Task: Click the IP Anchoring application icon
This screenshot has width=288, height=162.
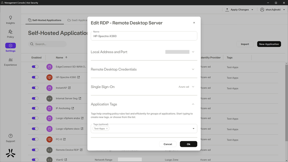Action: pyautogui.click(x=49, y=108)
